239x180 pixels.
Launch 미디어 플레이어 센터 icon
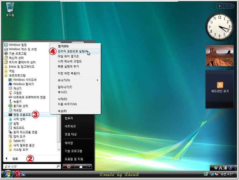[x=6, y=62]
